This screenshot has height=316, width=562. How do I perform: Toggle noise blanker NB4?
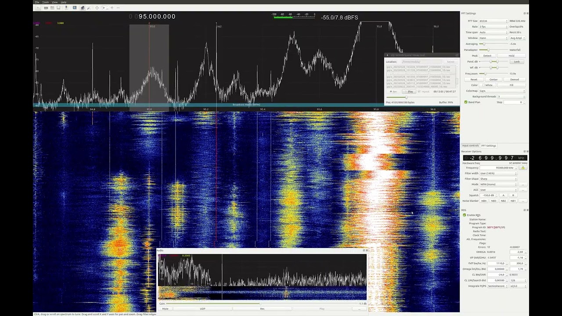tap(484, 201)
